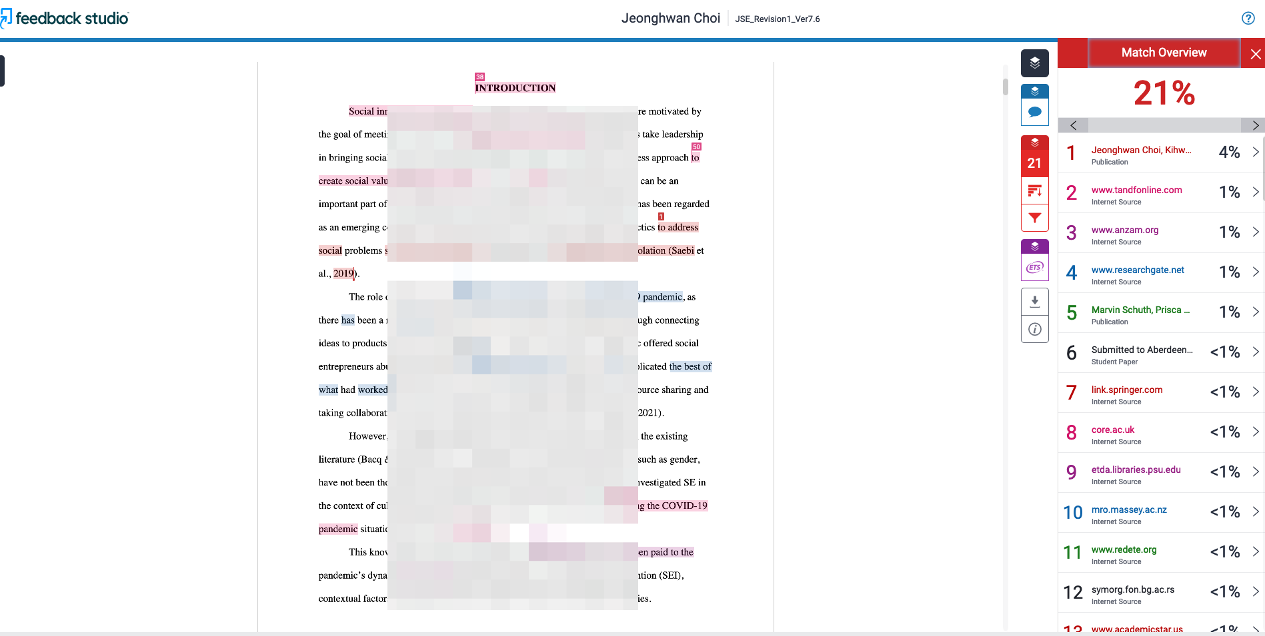Expand symorg.fon.bg.ac.rs match chevron

pyautogui.click(x=1256, y=591)
